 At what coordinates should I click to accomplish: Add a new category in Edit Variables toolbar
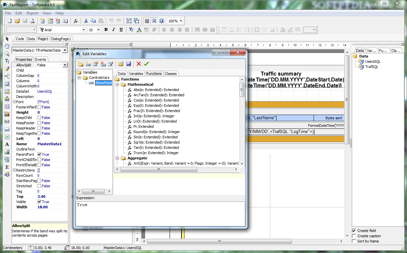[81, 64]
